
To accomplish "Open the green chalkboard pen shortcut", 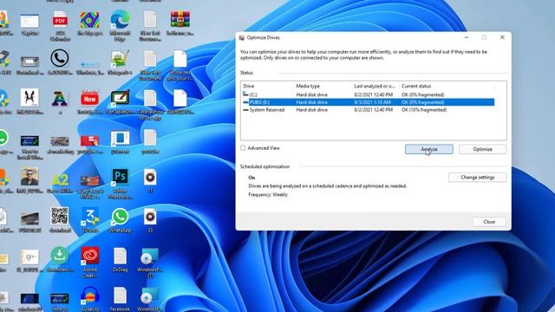I will click(120, 98).
